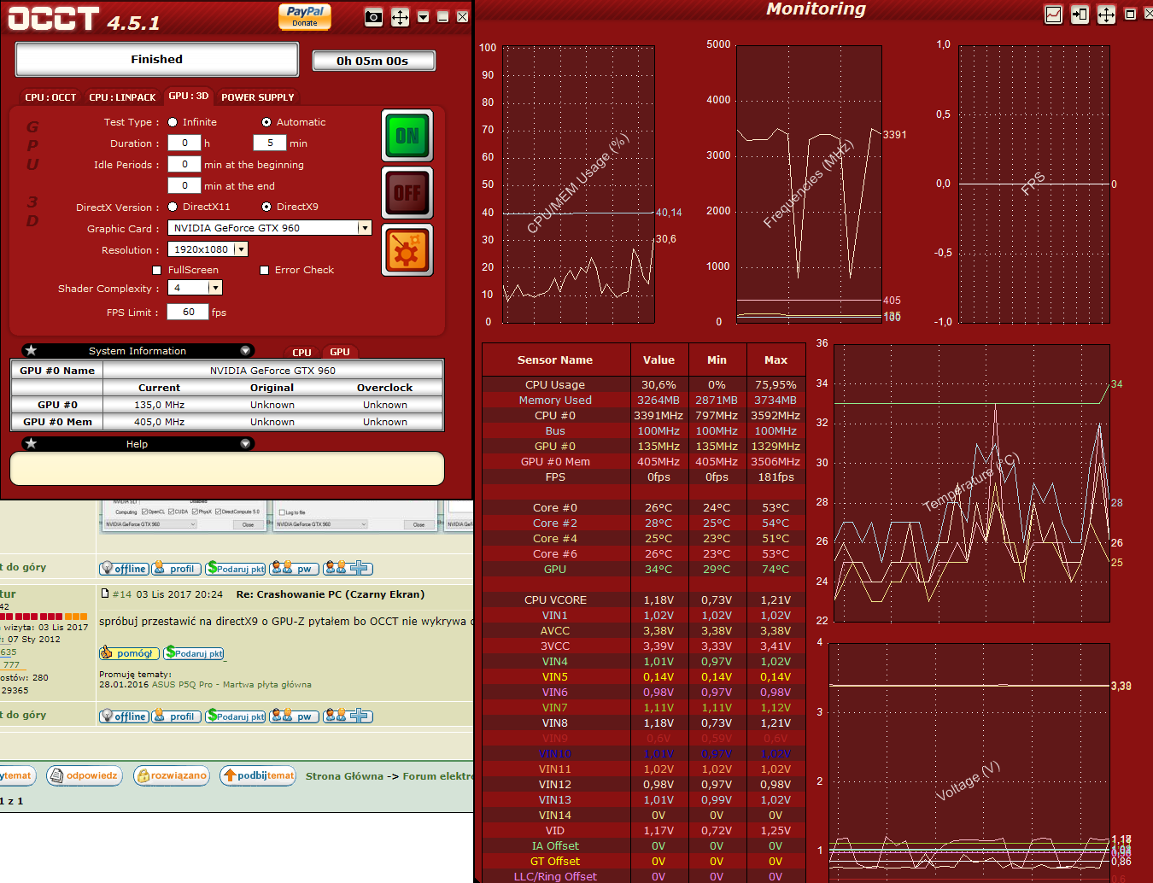Click the Max column header in sensor table
The height and width of the screenshot is (883, 1153).
[775, 360]
